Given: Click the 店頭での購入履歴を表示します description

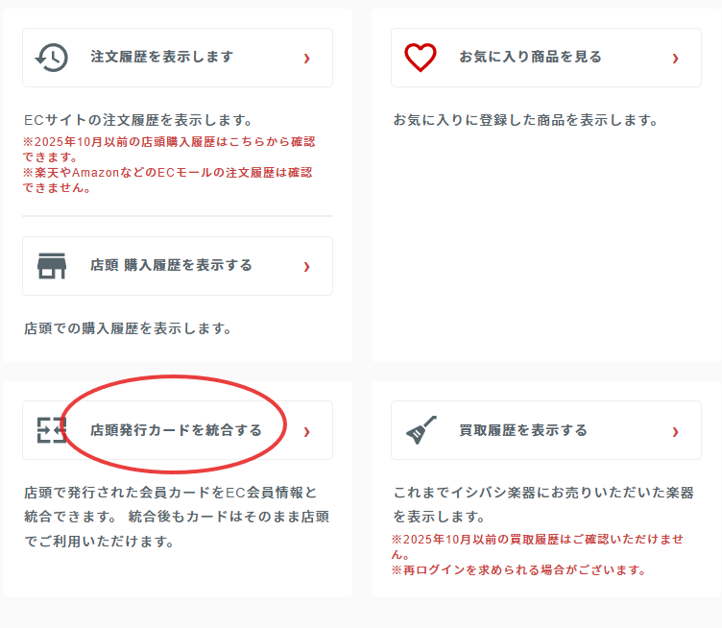Looking at the screenshot, I should 128,328.
